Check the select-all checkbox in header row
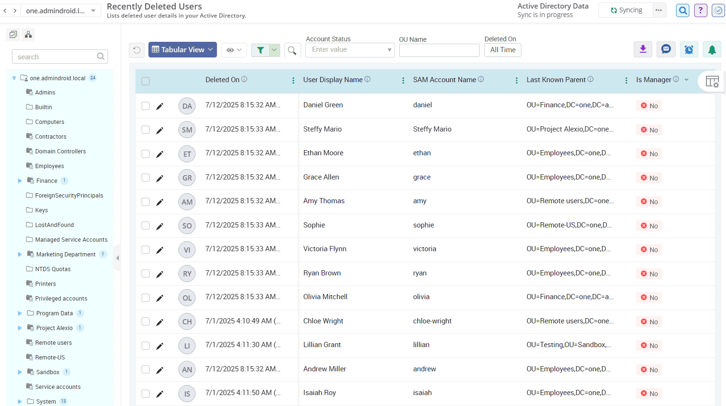This screenshot has width=726, height=406. [146, 81]
